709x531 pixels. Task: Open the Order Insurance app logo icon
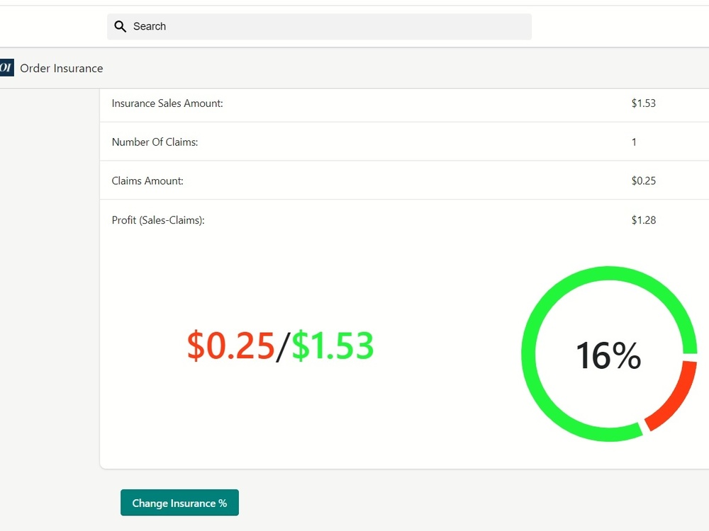coord(6,68)
